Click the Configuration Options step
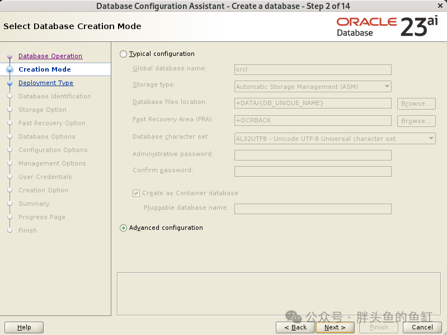The width and height of the screenshot is (447, 335). [53, 150]
